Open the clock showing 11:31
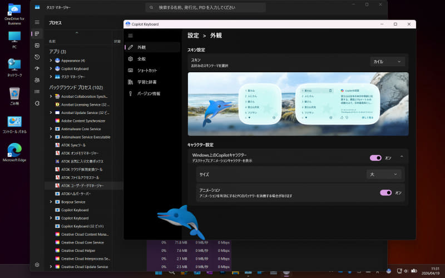The height and width of the screenshot is (278, 445). pos(431,271)
